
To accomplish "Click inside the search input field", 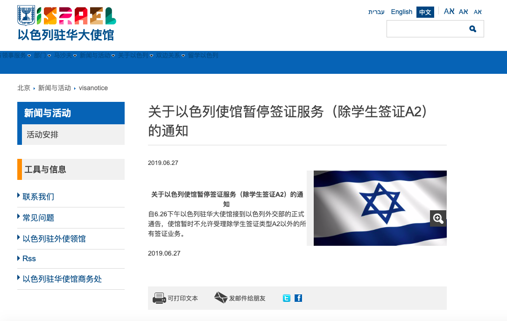I will tap(427, 29).
